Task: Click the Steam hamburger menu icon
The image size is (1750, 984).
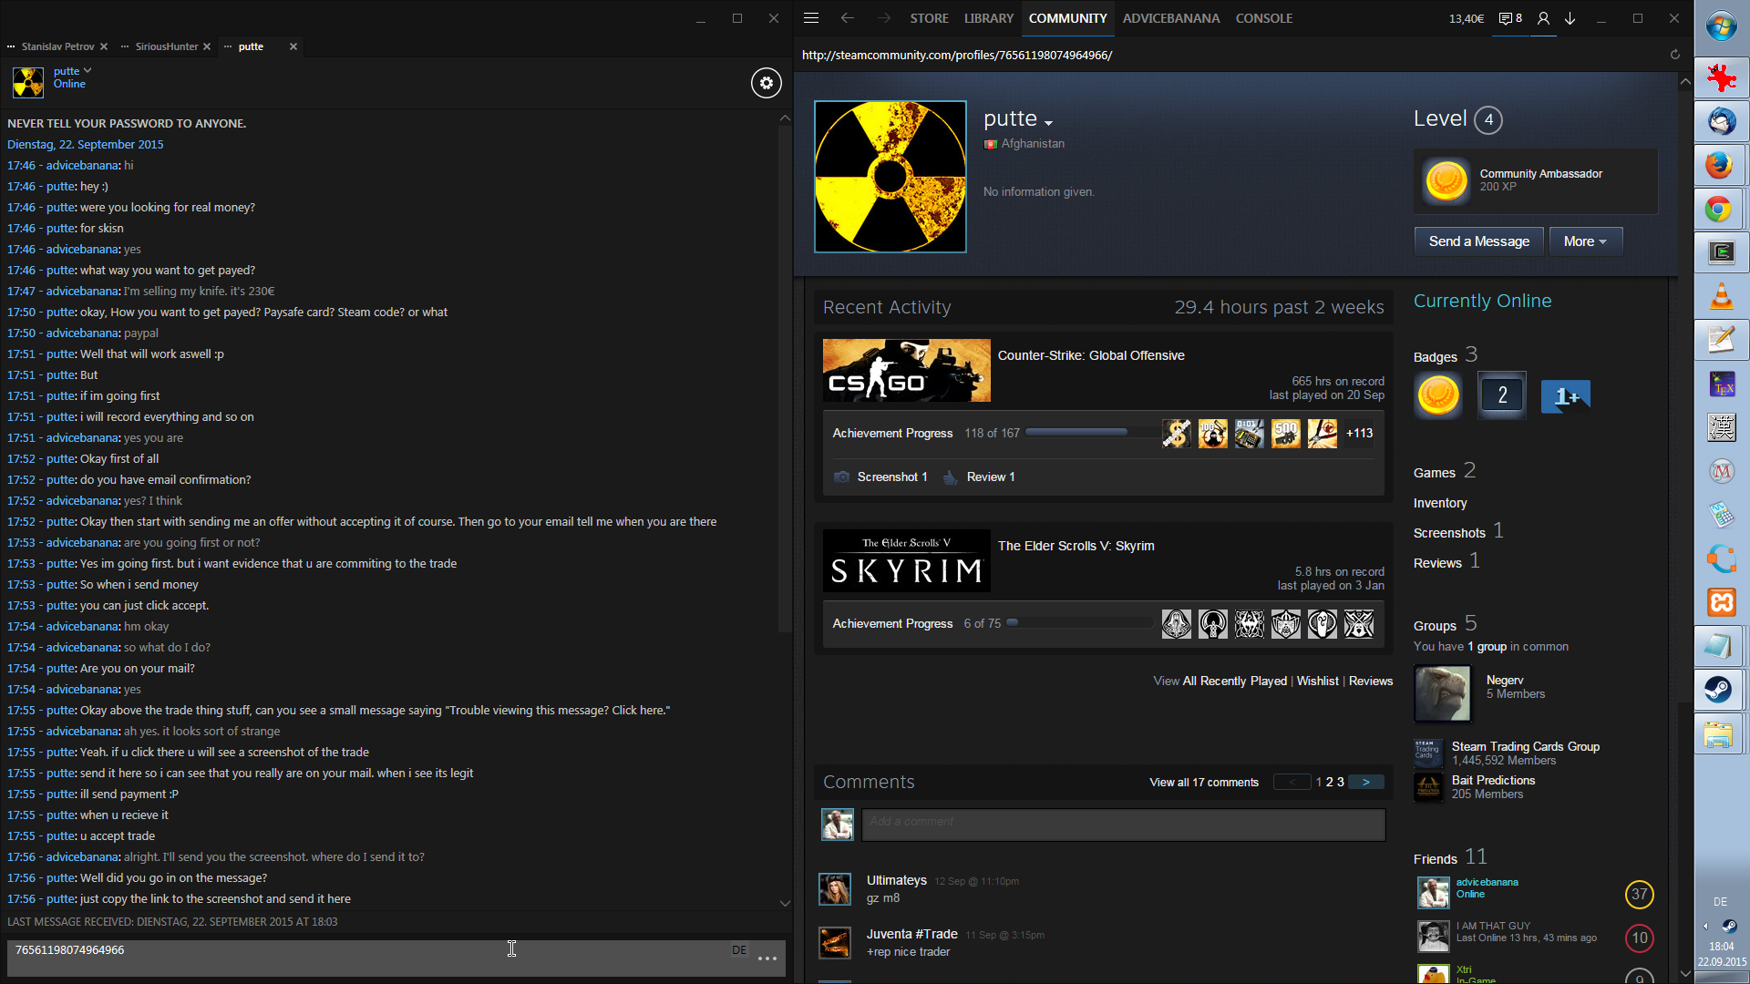Action: pyautogui.click(x=811, y=18)
